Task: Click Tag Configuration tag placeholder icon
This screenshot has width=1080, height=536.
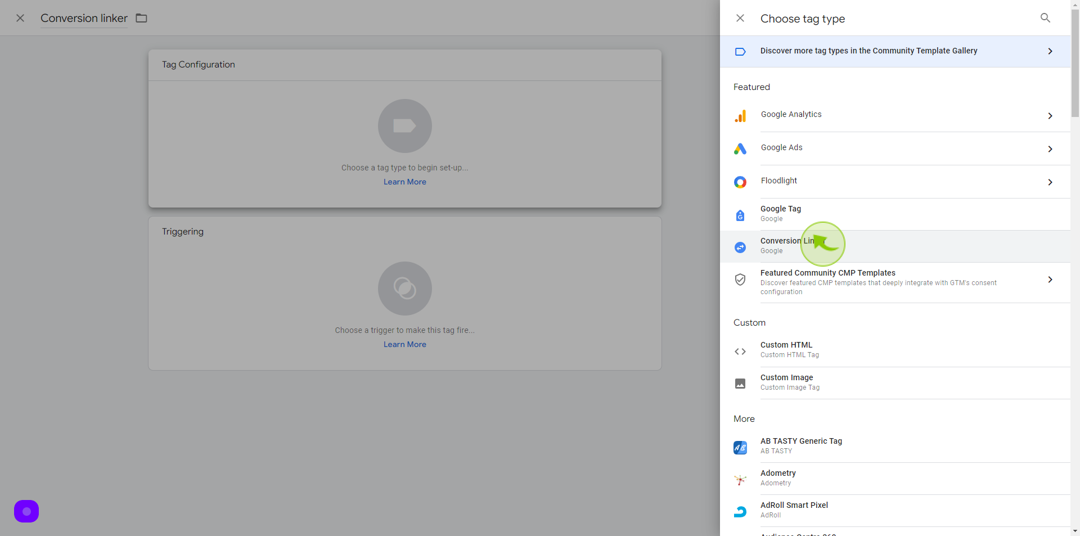Action: point(405,126)
